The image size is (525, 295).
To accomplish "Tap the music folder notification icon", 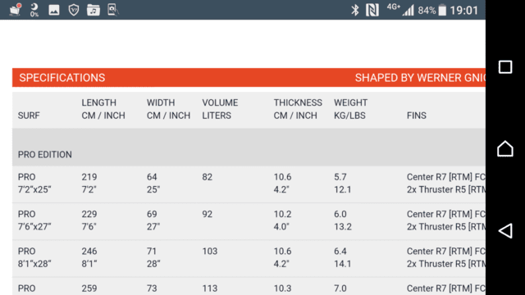I will [x=94, y=10].
